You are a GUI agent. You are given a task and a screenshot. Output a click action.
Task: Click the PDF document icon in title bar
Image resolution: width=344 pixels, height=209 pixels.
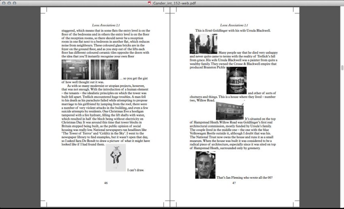[x=150, y=3]
